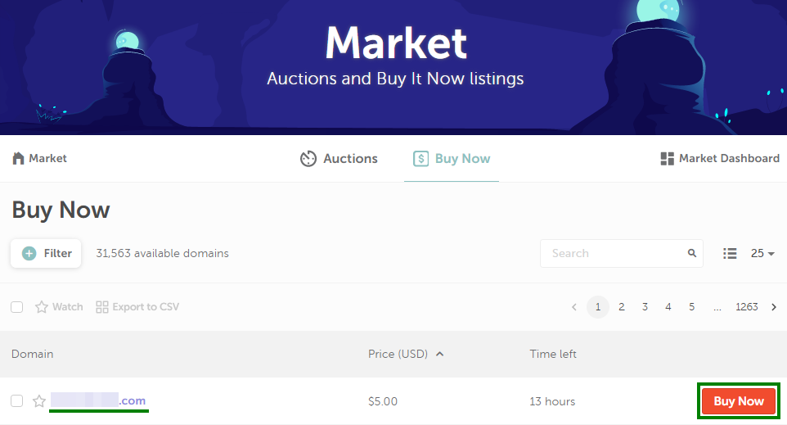
Task: Sort by Price (USD) arrow
Action: tap(440, 354)
